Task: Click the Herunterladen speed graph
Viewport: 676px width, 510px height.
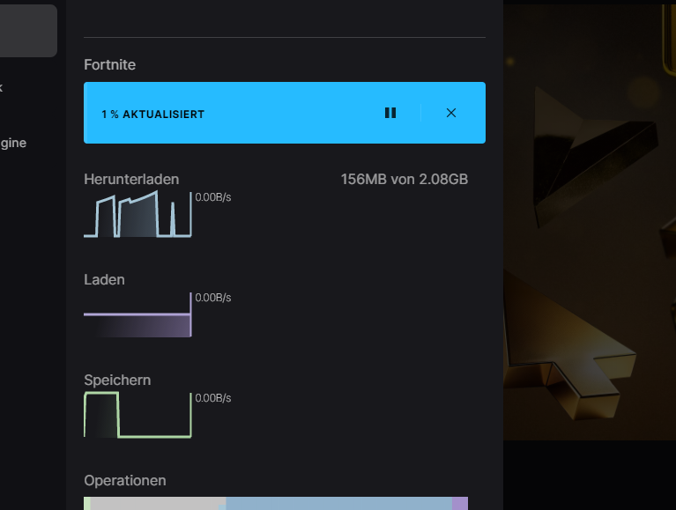Action: (x=138, y=214)
